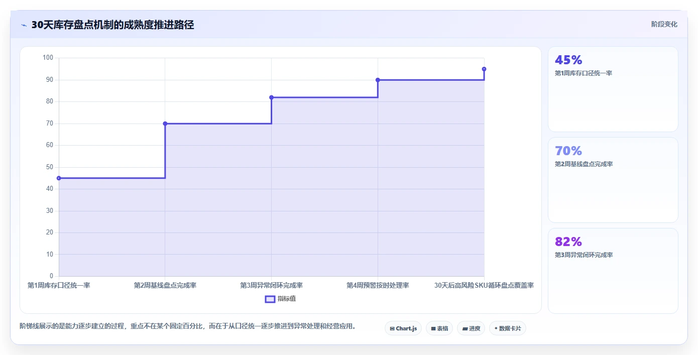
Task: Click the footer note starting 阶梯线展示的是
Action: click(188, 326)
